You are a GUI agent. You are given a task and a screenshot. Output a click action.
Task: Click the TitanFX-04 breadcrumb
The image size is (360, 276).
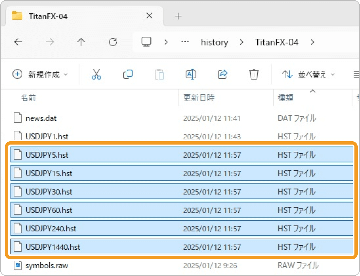pyautogui.click(x=277, y=42)
